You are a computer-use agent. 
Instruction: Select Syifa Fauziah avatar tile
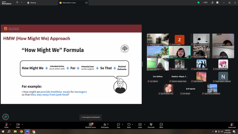point(202,77)
